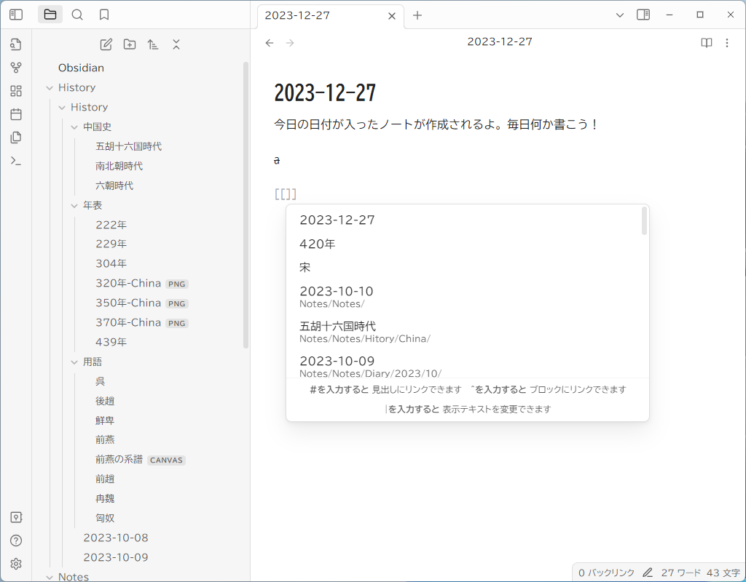Open the 222年 note
Image resolution: width=746 pixels, height=582 pixels.
111,225
